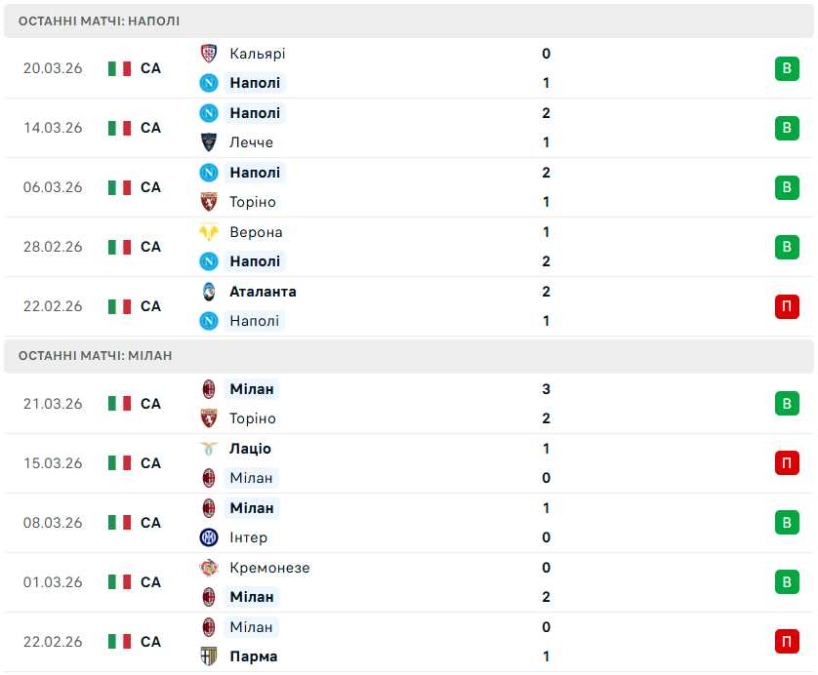Screen dimensions: 818x675
Task: Open the Торіно team link on 06.03.26
Action: pos(253,202)
